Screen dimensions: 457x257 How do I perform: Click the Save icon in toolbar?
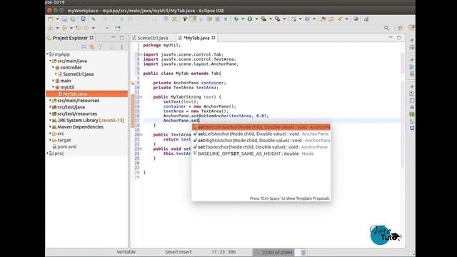pyautogui.click(x=65, y=19)
